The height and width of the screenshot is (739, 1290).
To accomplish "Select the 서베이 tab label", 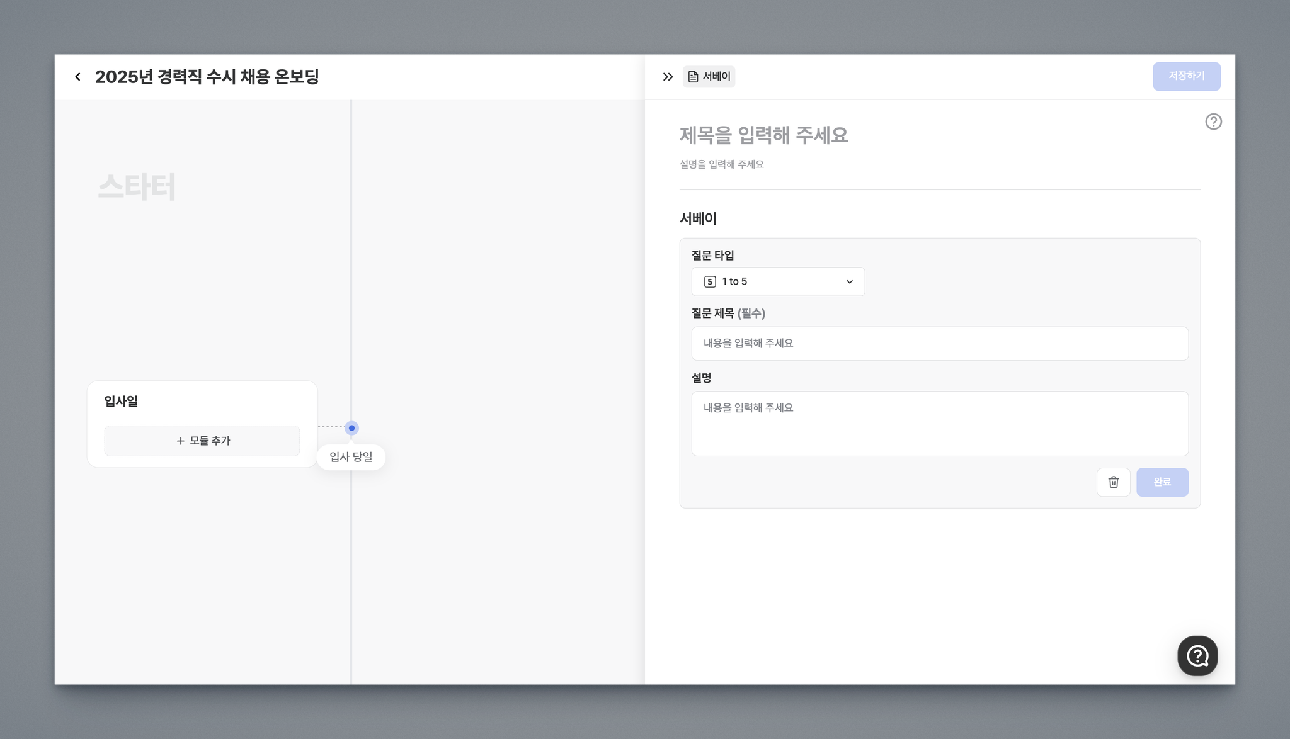I will [x=717, y=77].
